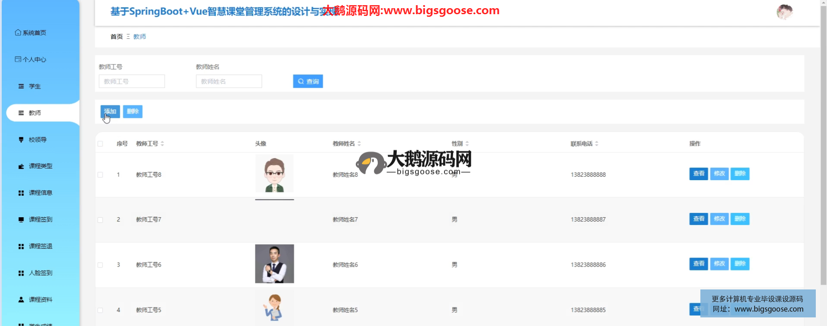Screen dimensions: 827x326
Task: Sort by 教师工号 column arrows
Action: pyautogui.click(x=162, y=144)
